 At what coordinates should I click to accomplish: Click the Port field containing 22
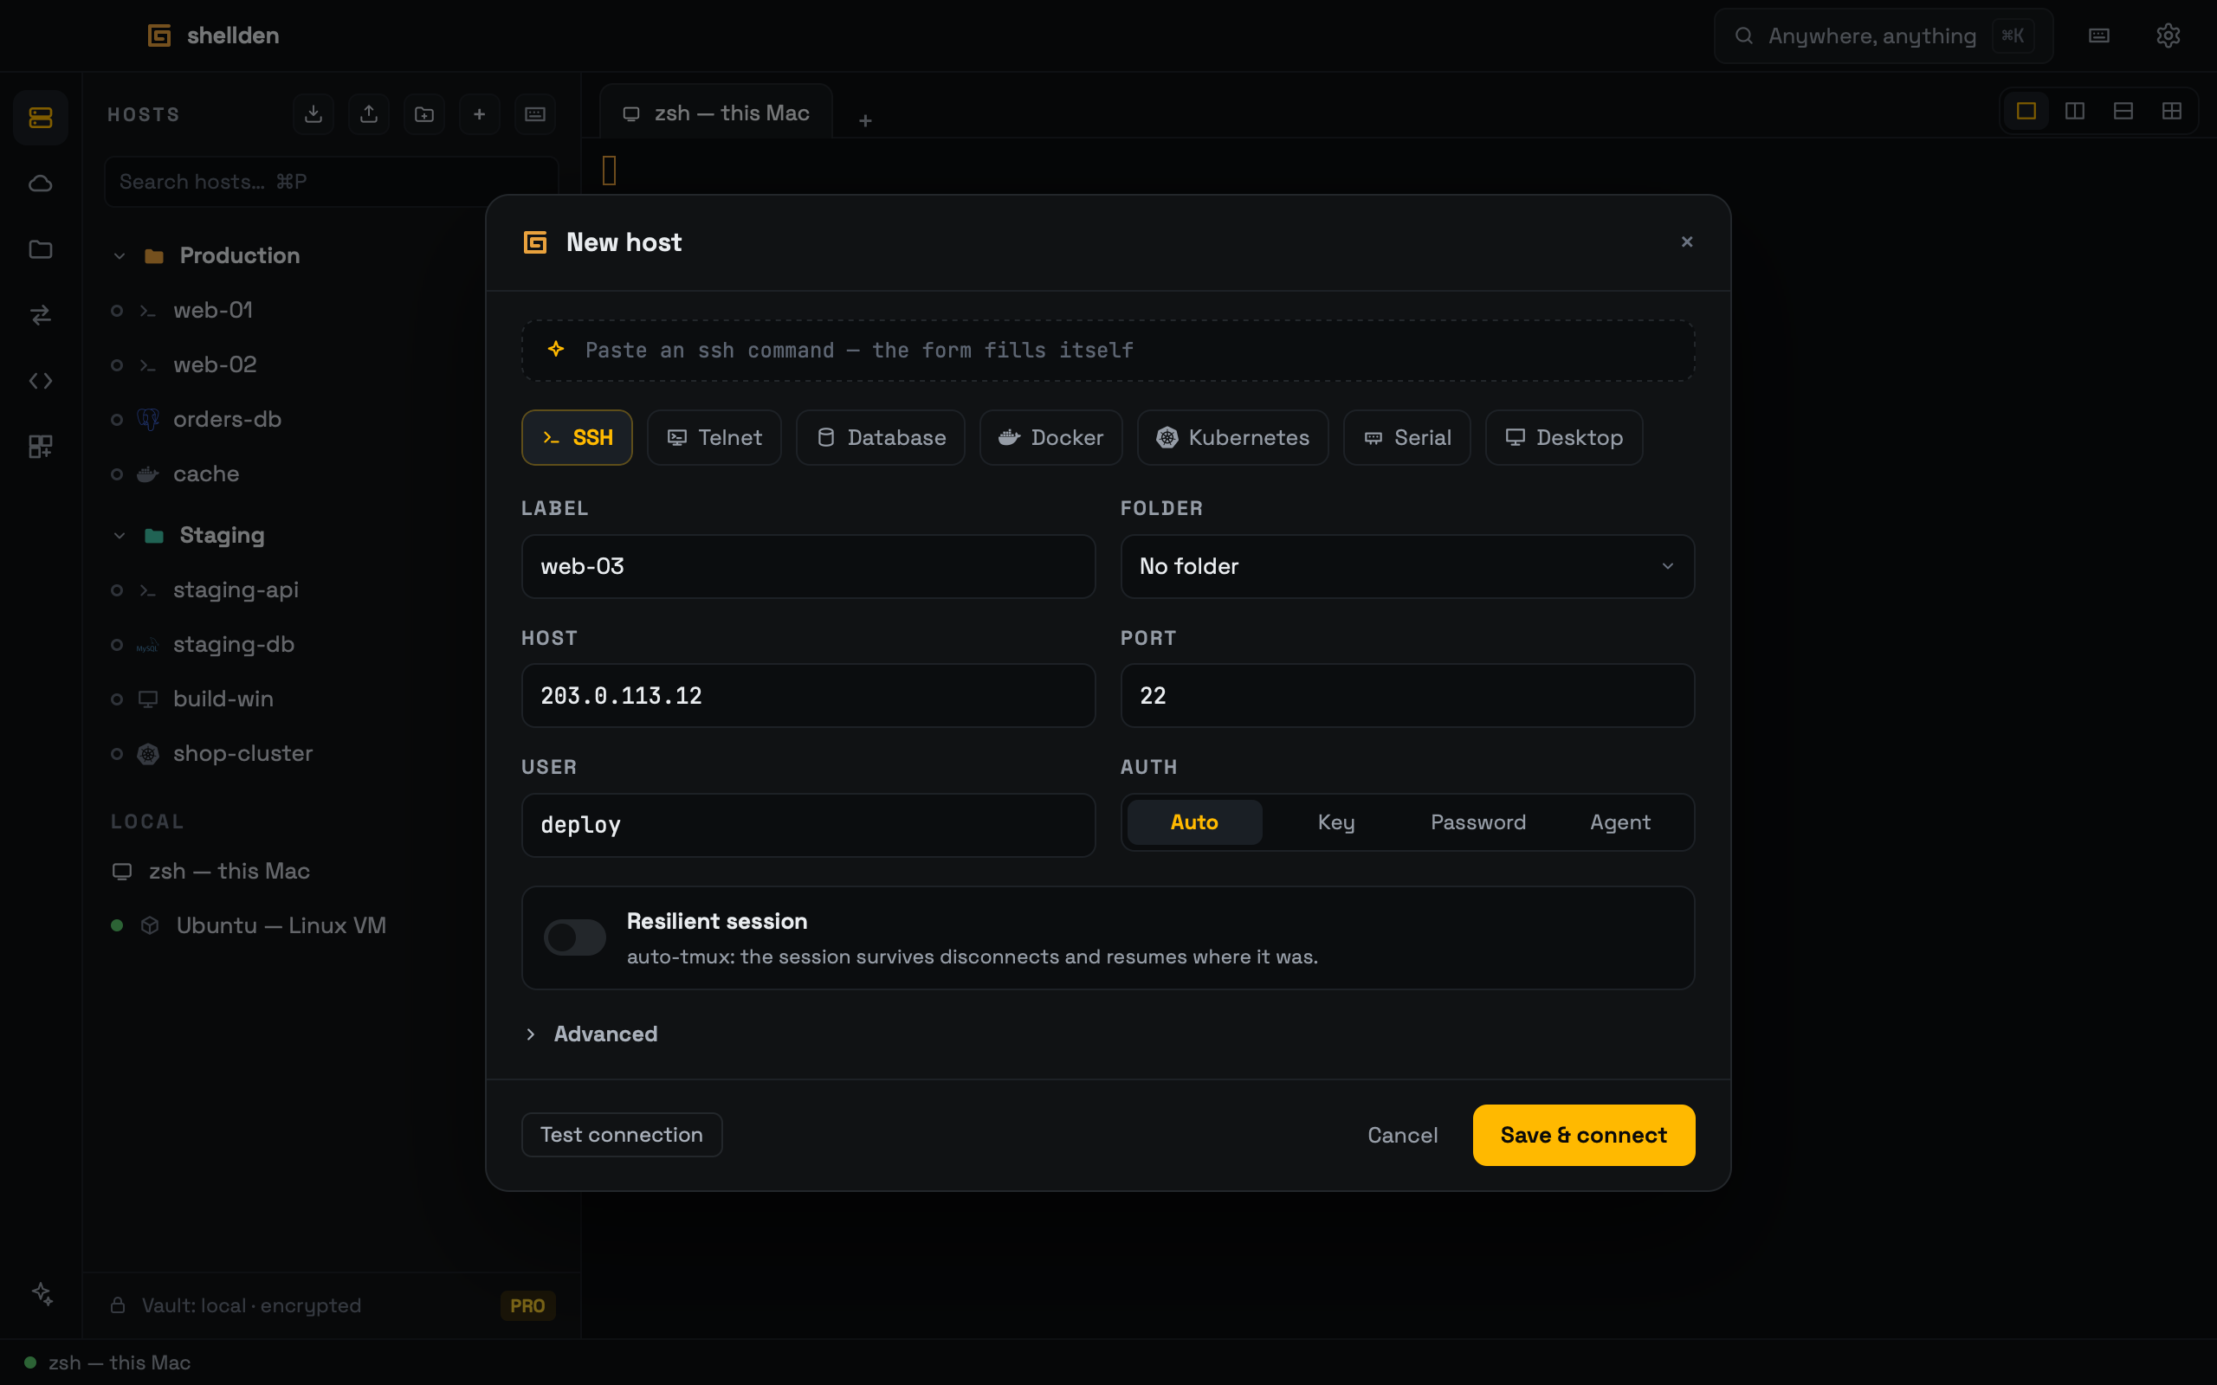(x=1407, y=695)
